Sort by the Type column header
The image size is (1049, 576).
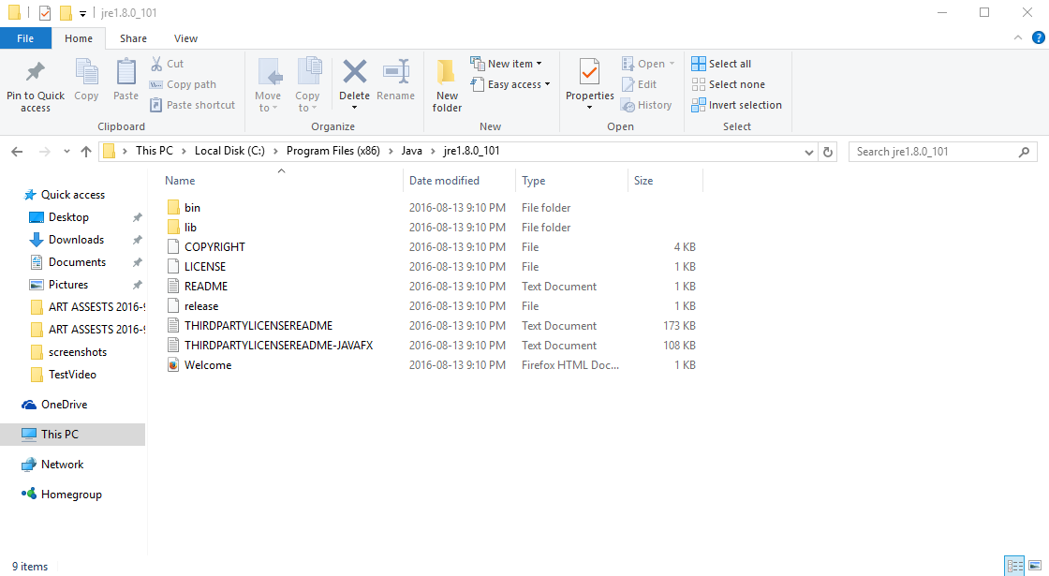point(533,181)
